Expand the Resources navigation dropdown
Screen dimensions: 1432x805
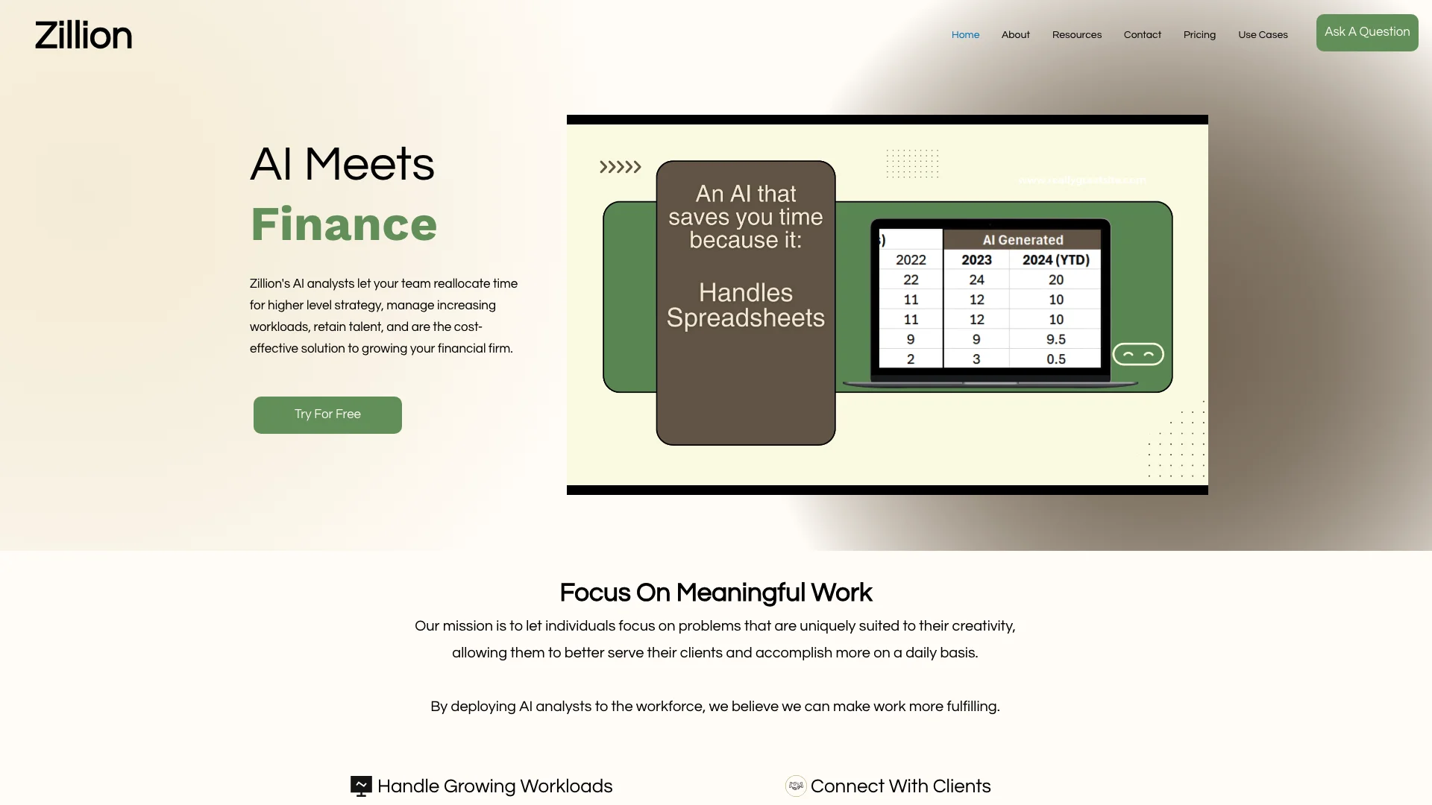1077,34
